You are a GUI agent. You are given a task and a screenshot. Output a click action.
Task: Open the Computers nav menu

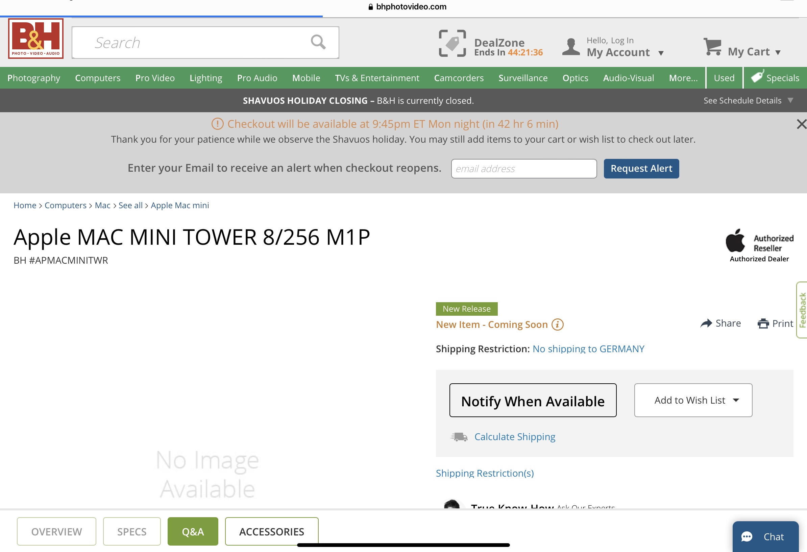(98, 78)
